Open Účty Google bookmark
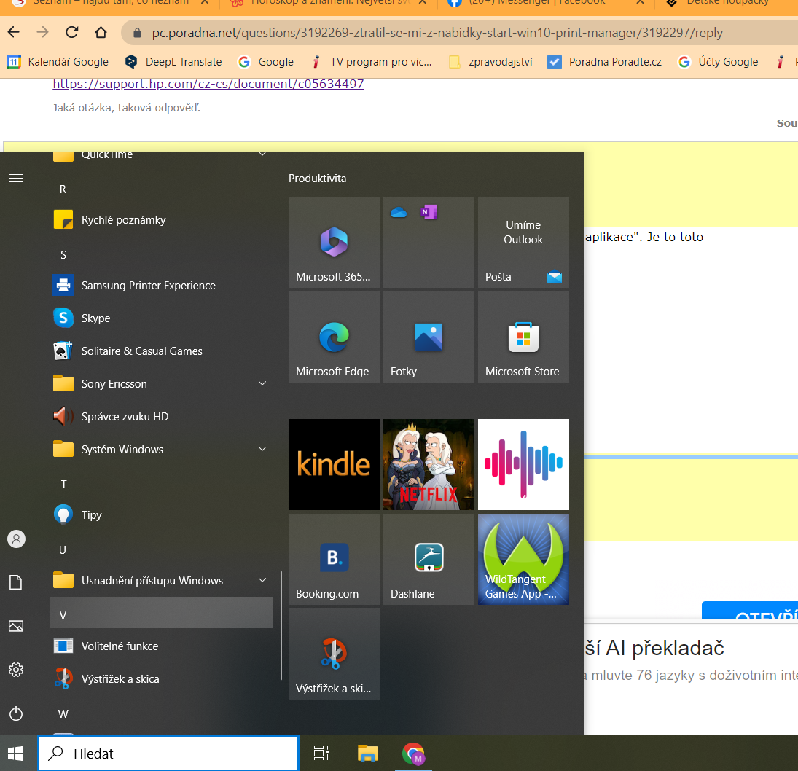 (x=718, y=62)
